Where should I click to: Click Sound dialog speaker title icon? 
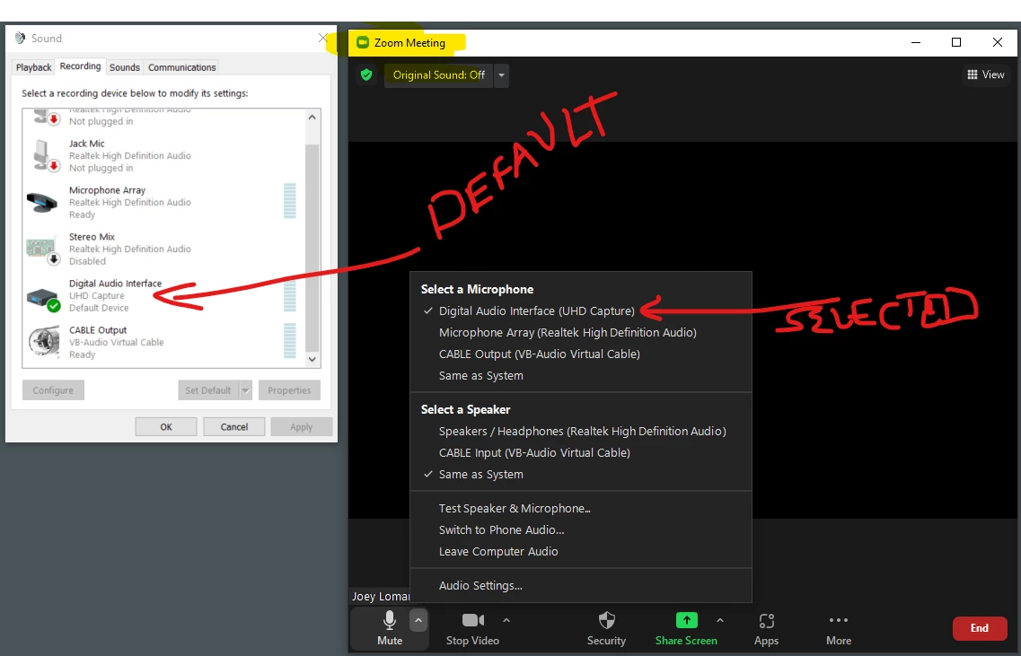(x=20, y=38)
